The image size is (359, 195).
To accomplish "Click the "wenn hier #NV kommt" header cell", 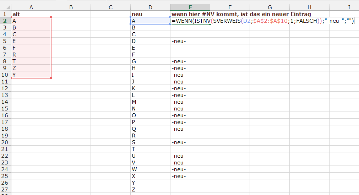I will click(241, 14).
